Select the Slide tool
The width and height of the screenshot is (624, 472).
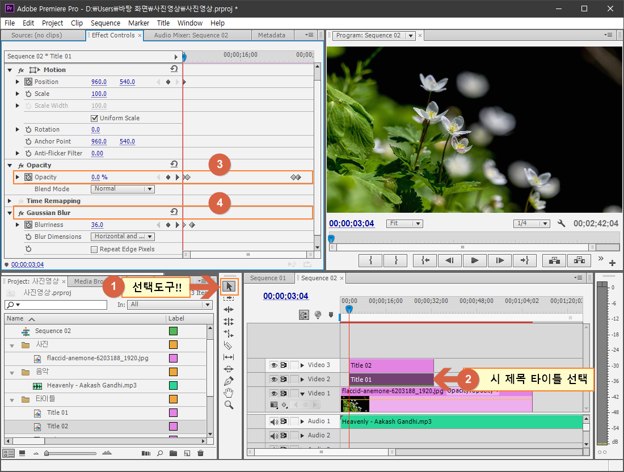229,369
